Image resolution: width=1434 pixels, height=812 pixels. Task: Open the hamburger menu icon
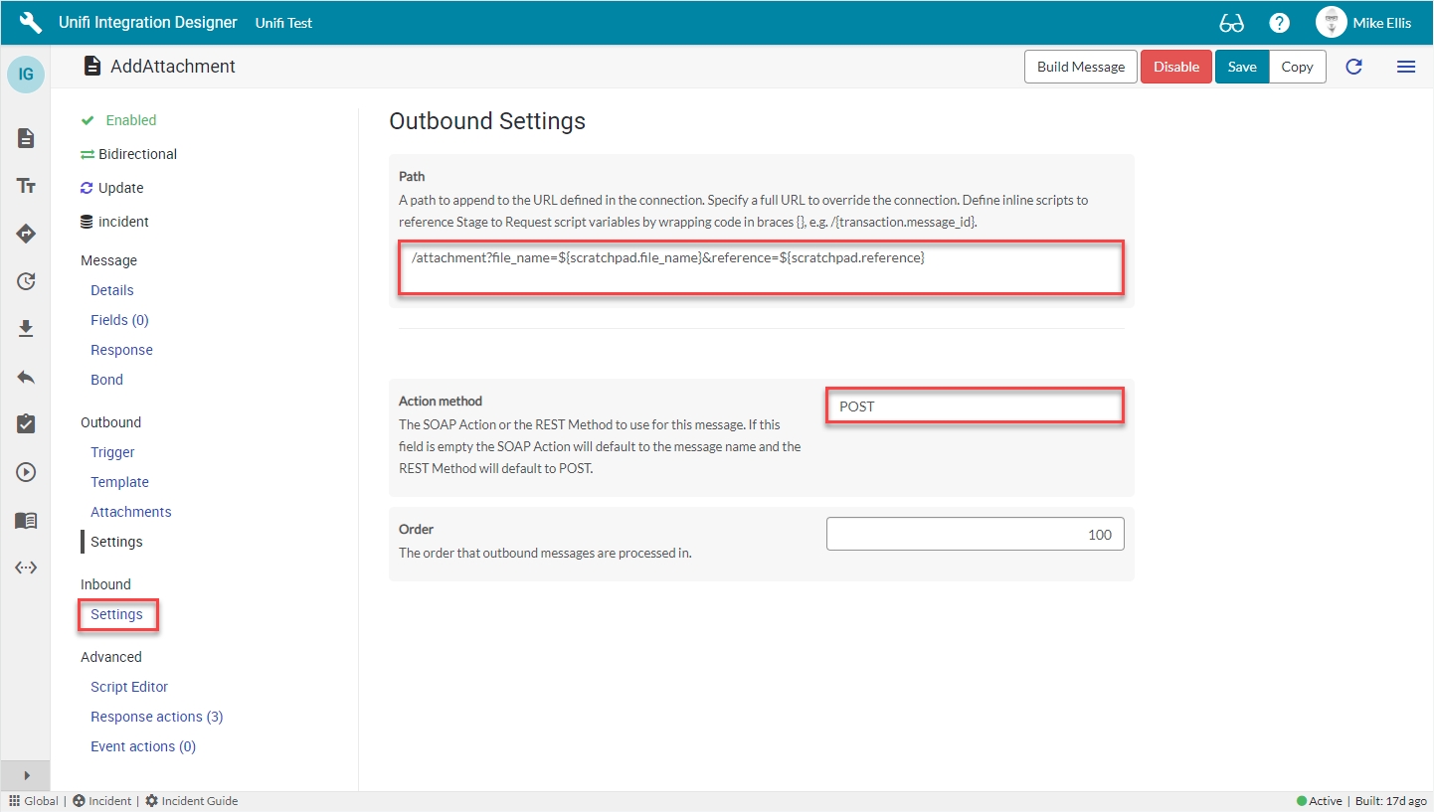coord(1406,67)
